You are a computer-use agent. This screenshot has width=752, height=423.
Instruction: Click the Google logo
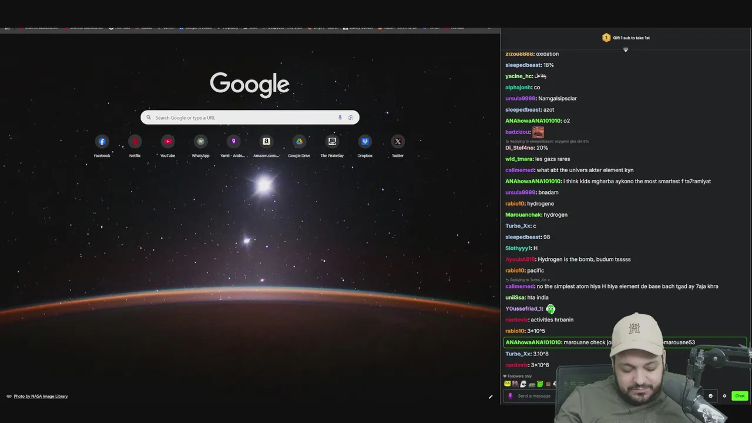(x=250, y=84)
